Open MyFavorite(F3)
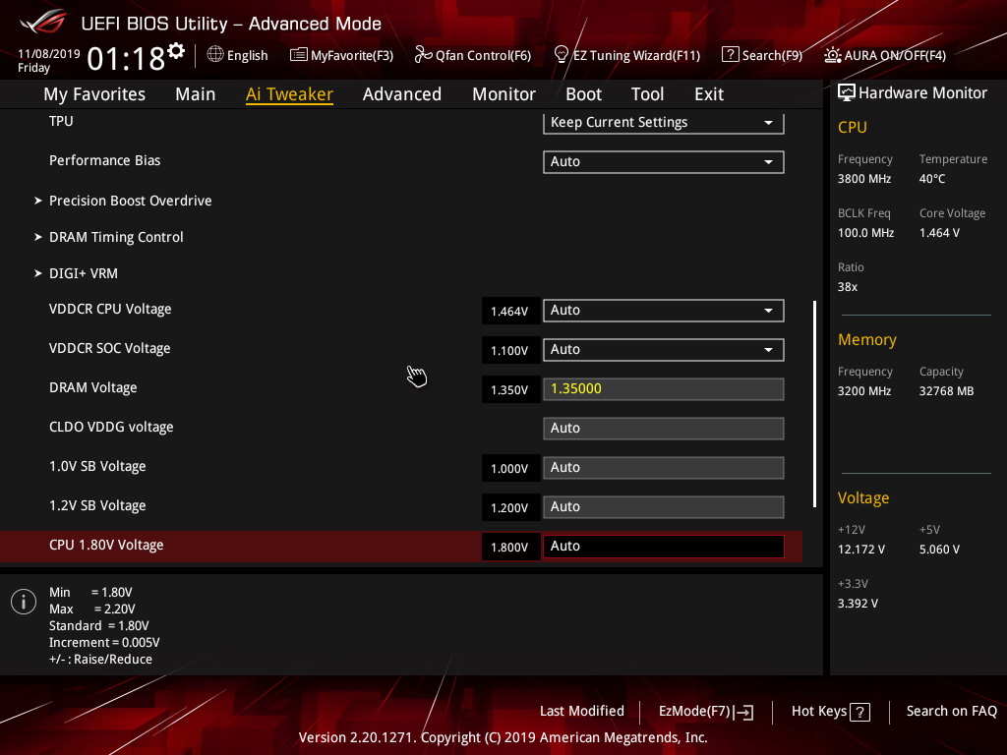This screenshot has height=755, width=1007. click(341, 55)
